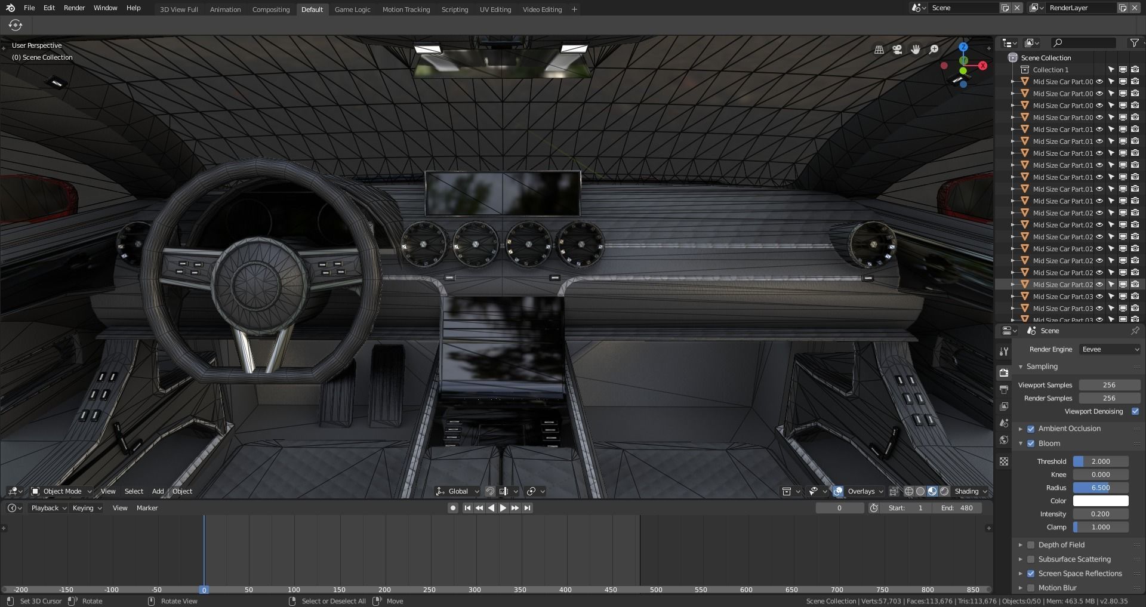Expand Screen Space Reflections panel
Screen dimensions: 1146x607
(x=1021, y=574)
